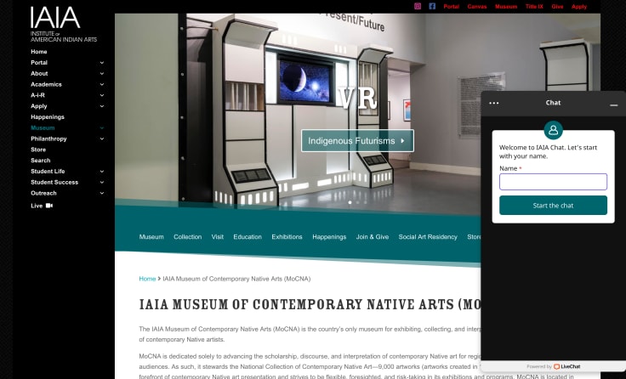Open Happenings in the museum navigation bar

pos(329,236)
